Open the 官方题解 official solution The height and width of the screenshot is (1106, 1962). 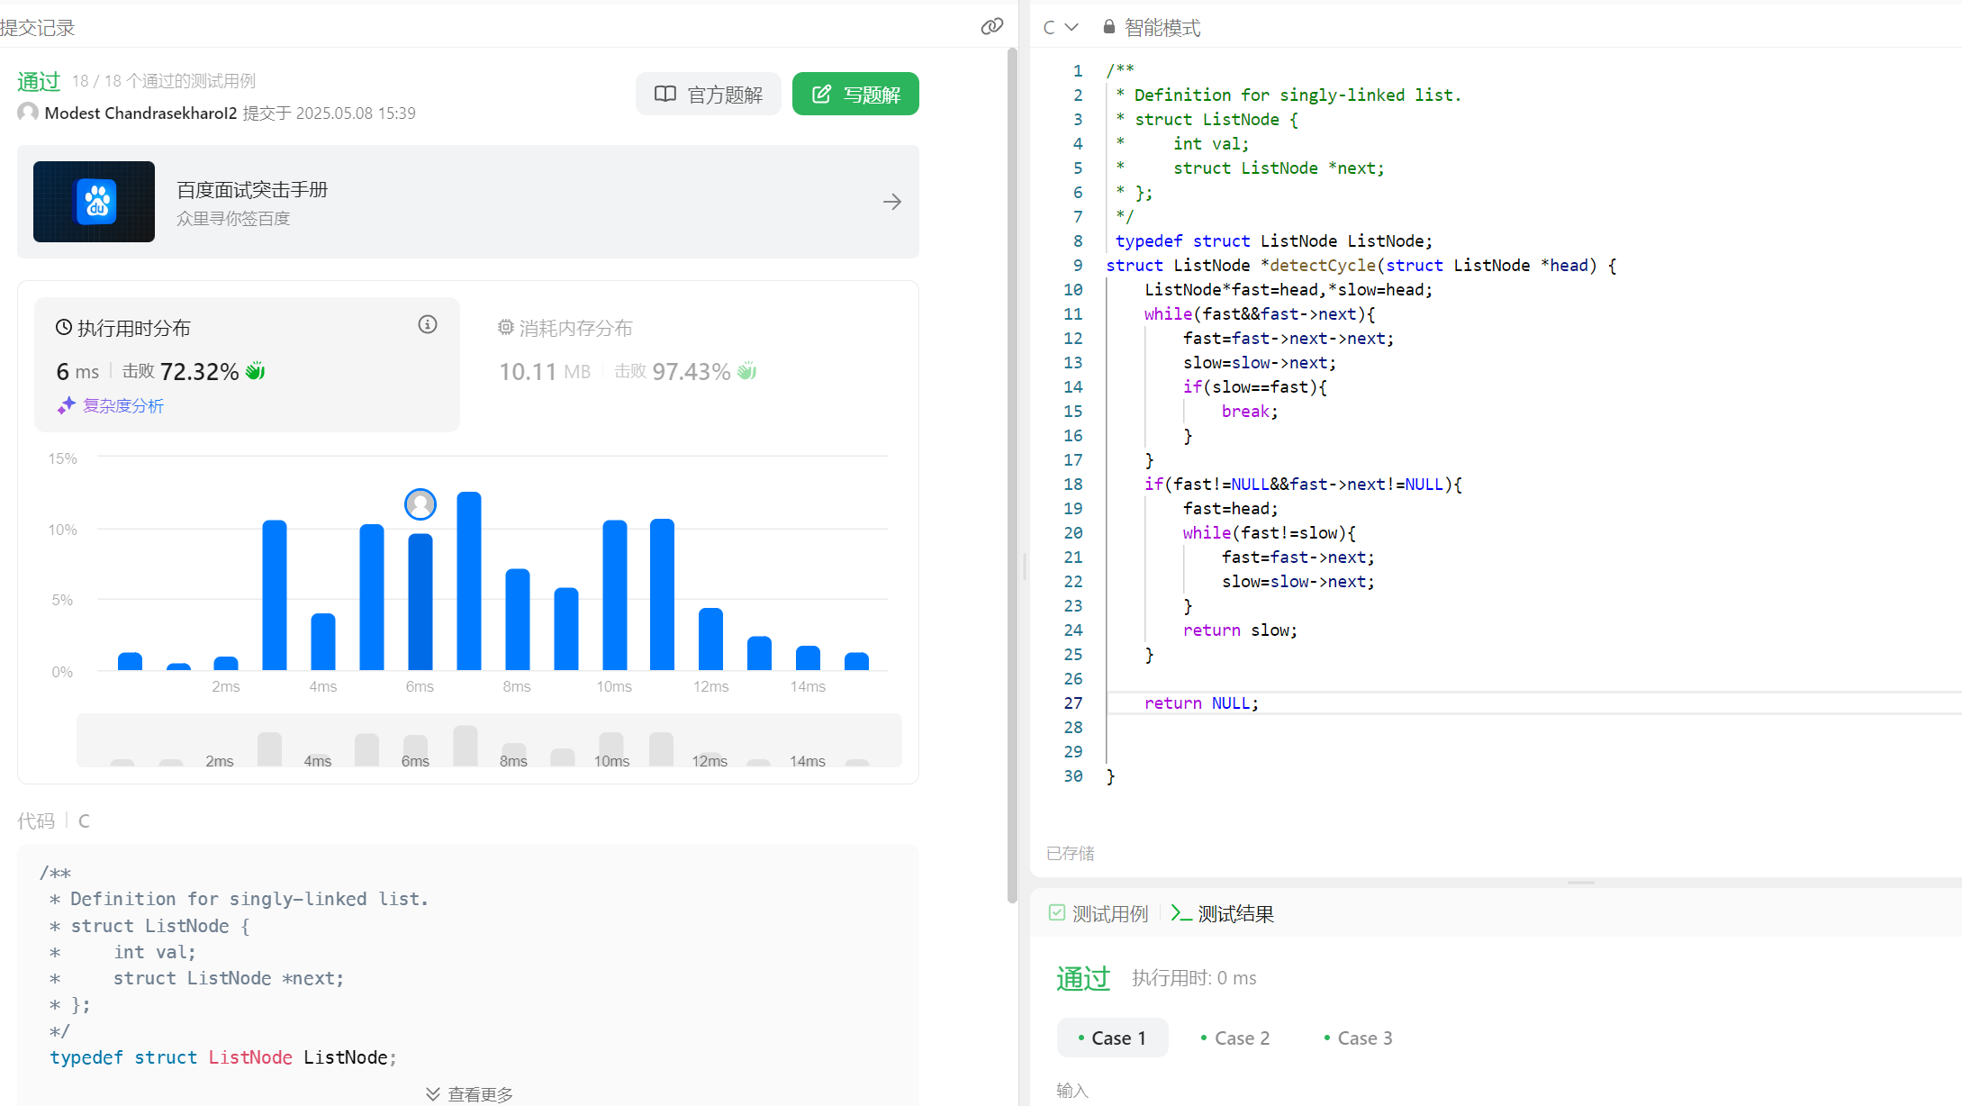[709, 95]
